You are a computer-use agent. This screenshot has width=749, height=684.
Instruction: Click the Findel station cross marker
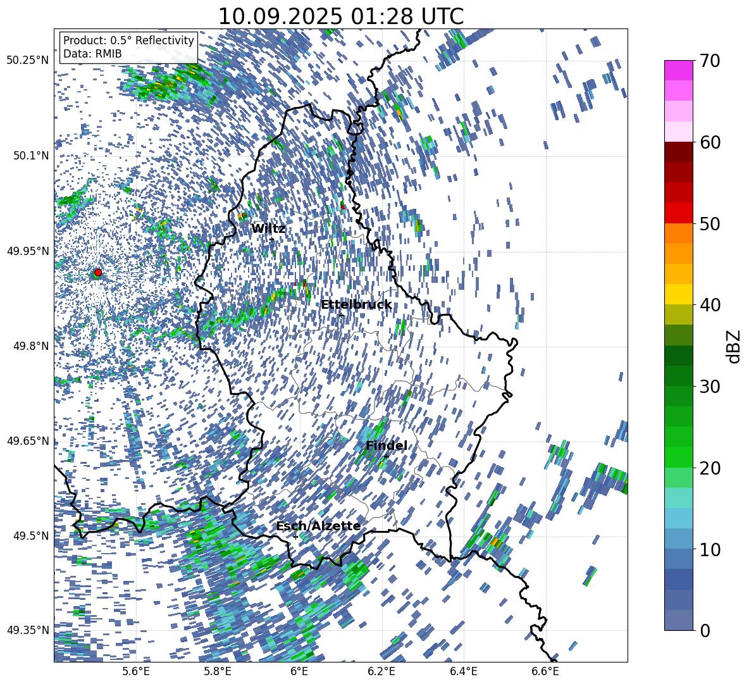coord(385,457)
